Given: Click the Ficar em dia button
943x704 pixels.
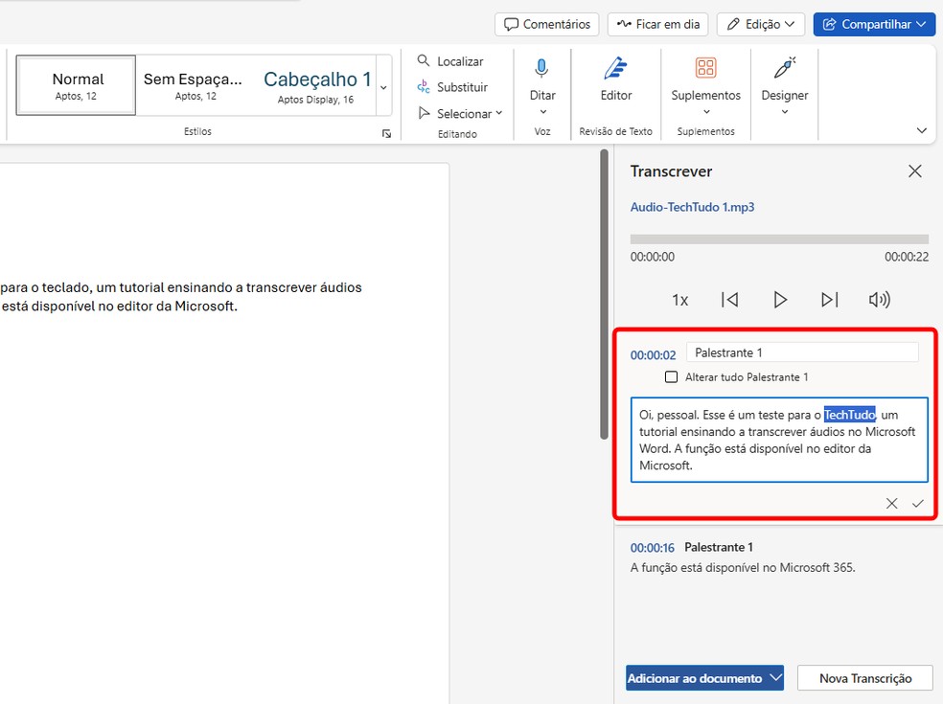Looking at the screenshot, I should pos(658,24).
